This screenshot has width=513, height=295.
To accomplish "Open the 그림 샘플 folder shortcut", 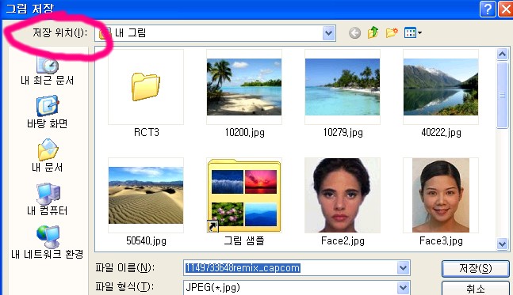I will pos(244,195).
